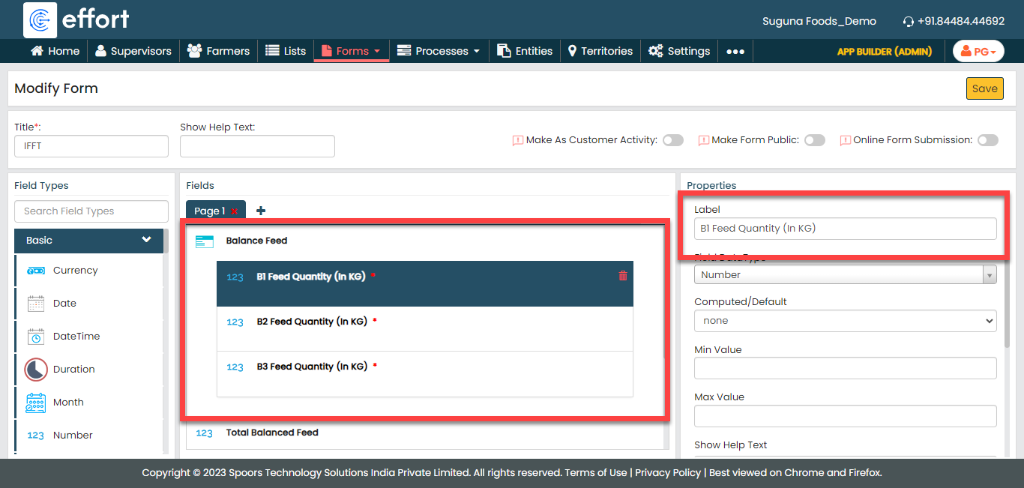Remove Page 1 using red x
The image size is (1024, 488).
235,211
